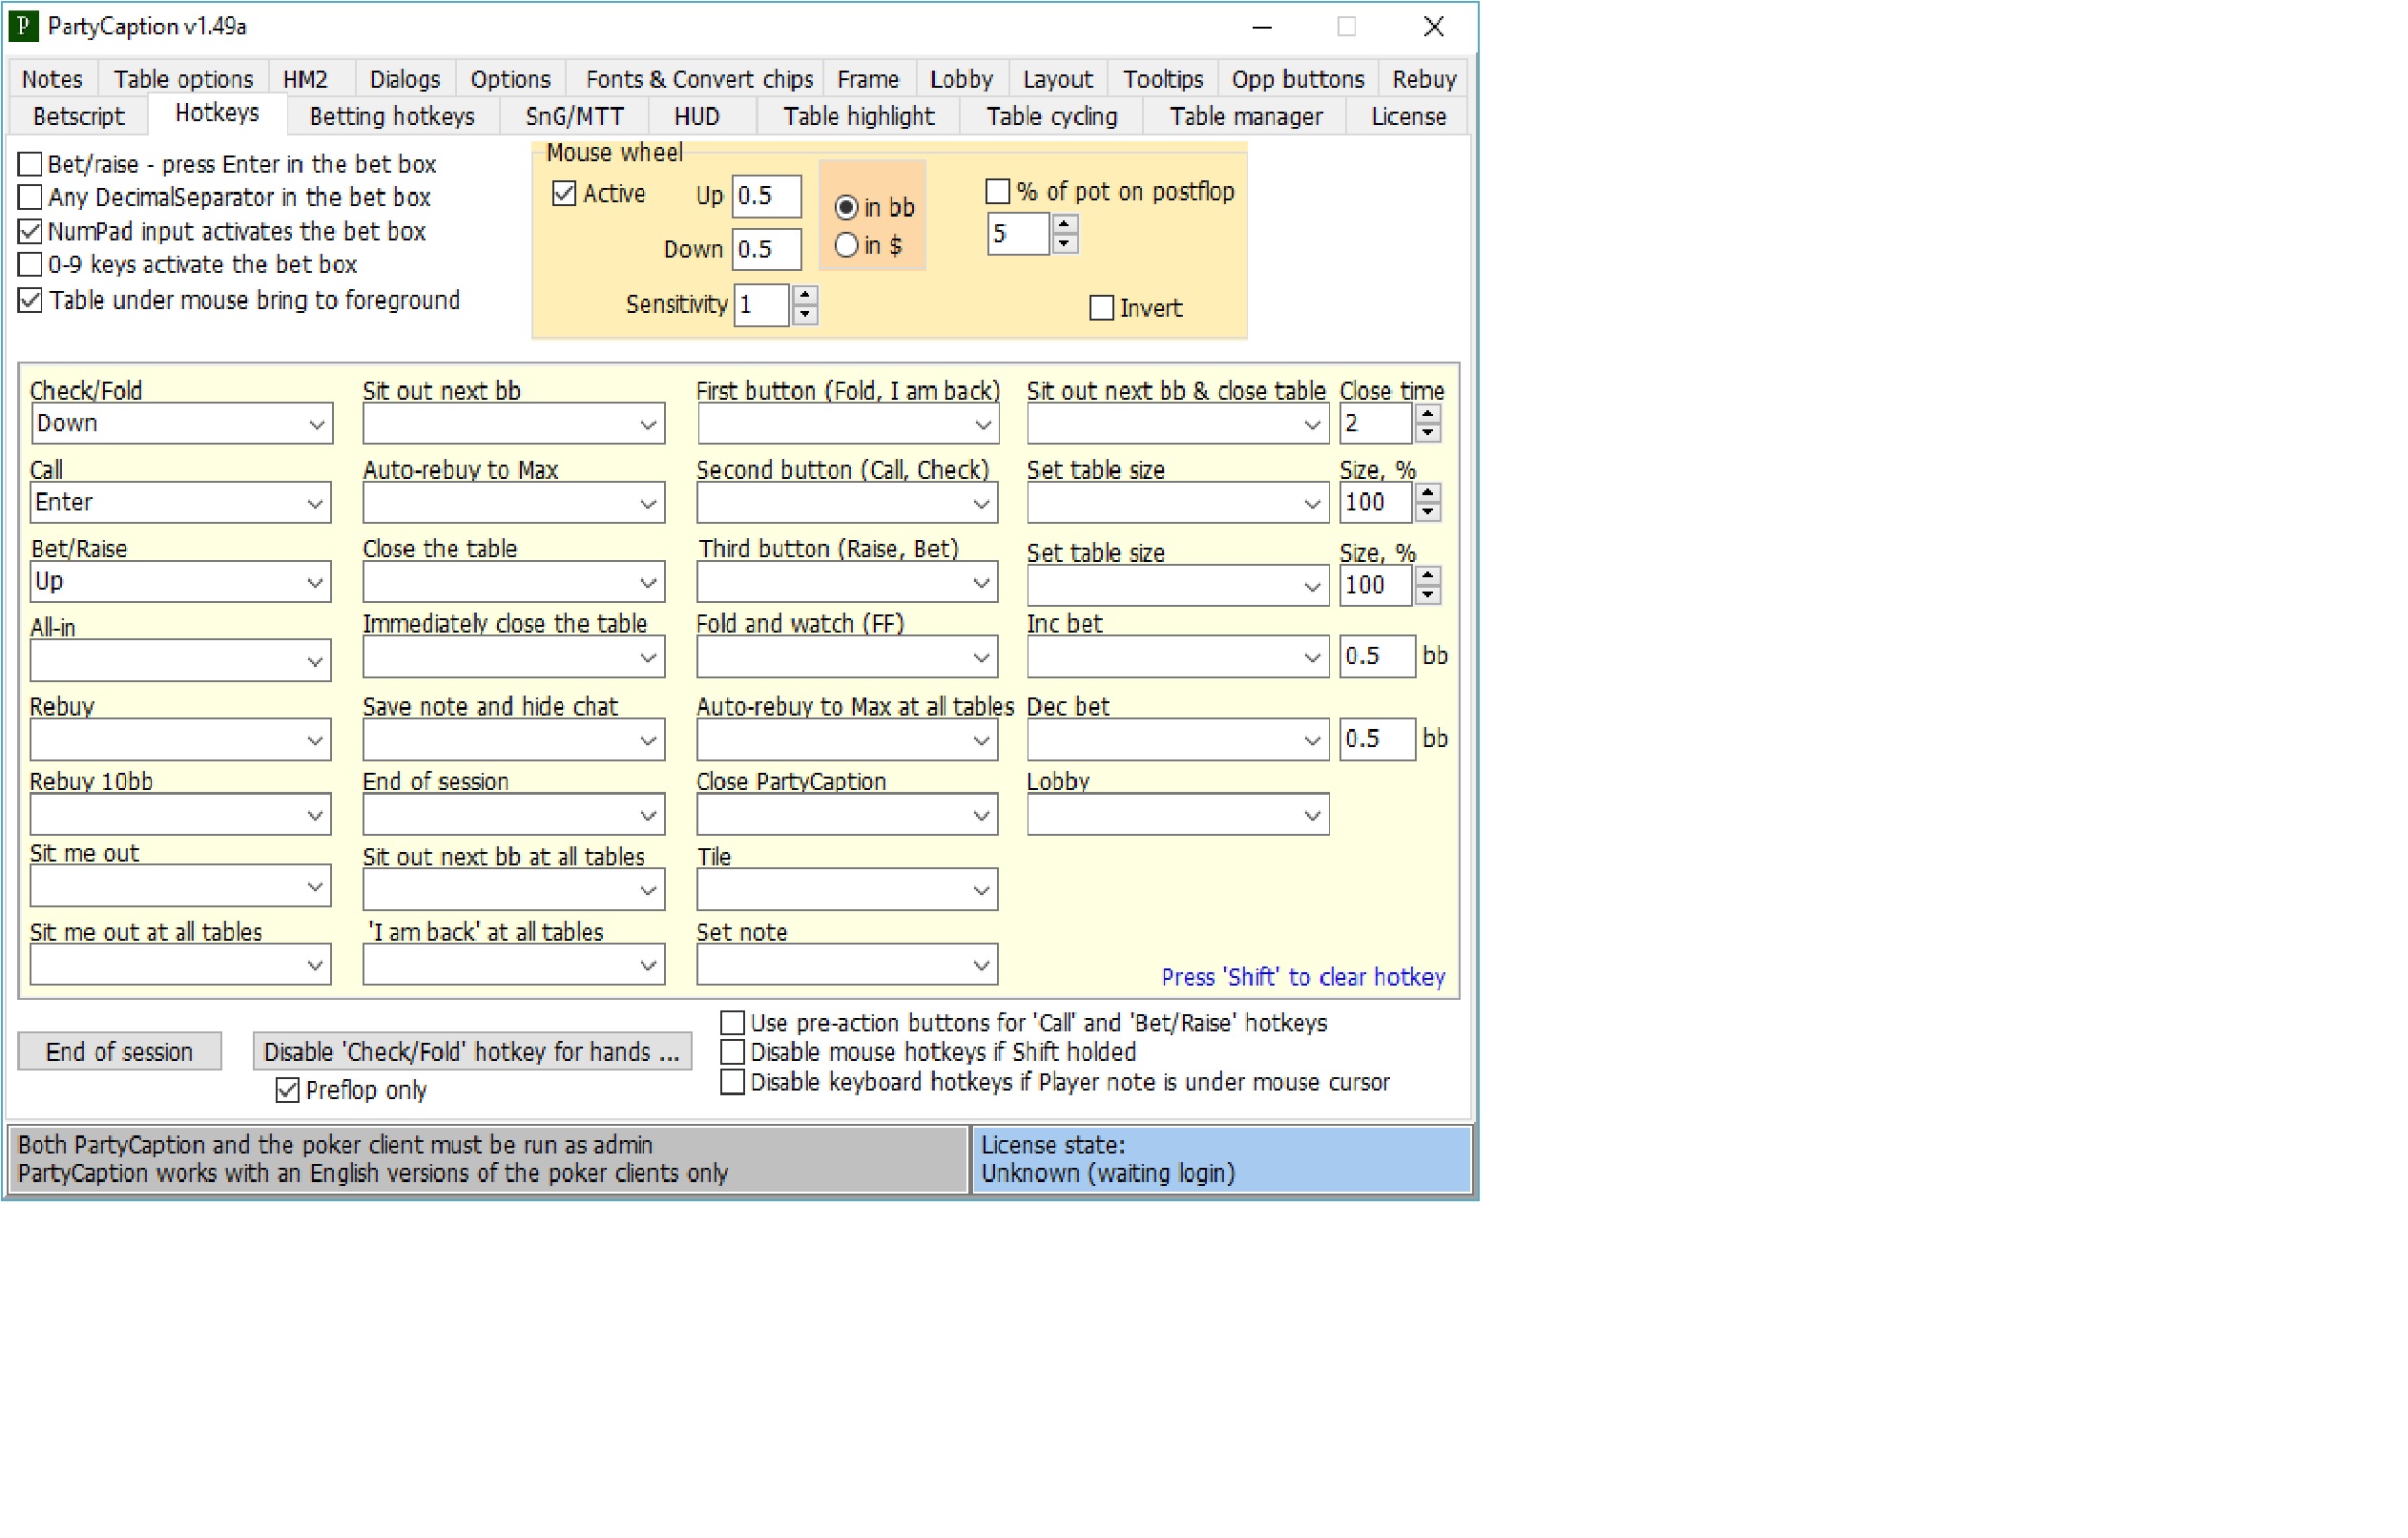Click the PartyCaption app icon in title bar
The width and height of the screenshot is (2408, 1538).
pos(23,26)
